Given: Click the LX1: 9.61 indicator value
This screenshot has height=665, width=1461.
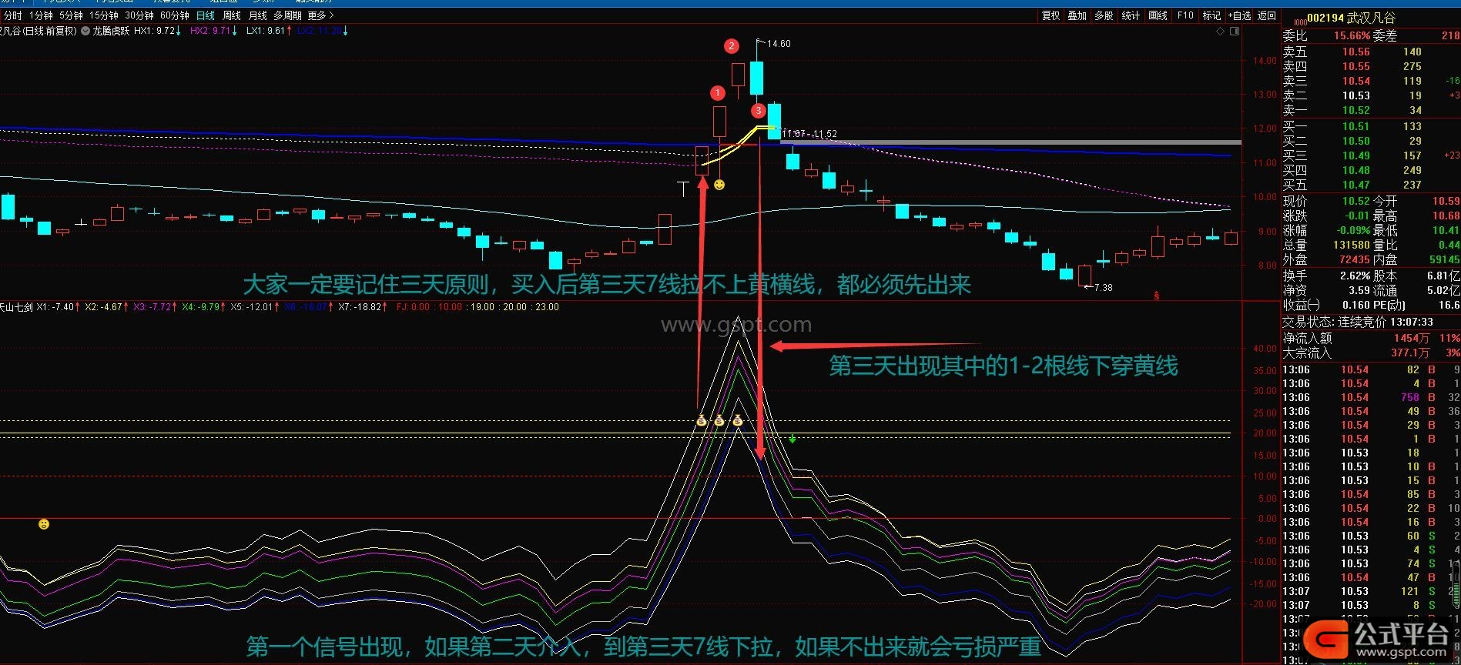Looking at the screenshot, I should pos(269,32).
